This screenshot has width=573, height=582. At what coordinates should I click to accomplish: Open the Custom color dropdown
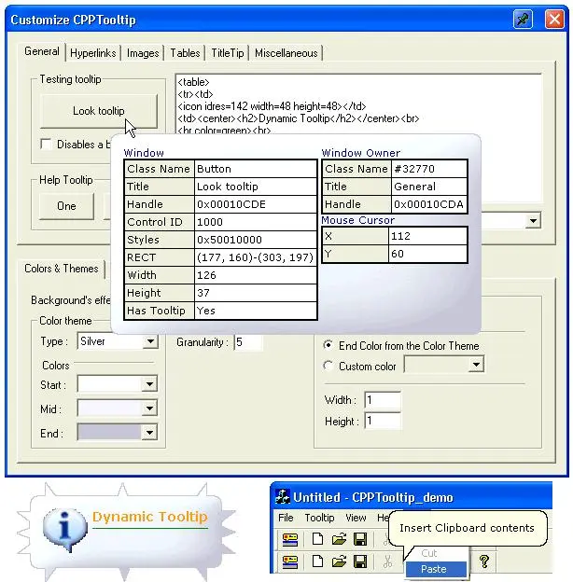pyautogui.click(x=476, y=365)
